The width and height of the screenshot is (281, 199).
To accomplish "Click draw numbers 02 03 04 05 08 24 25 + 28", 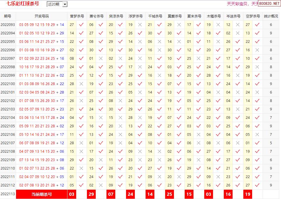I will point(41,92).
